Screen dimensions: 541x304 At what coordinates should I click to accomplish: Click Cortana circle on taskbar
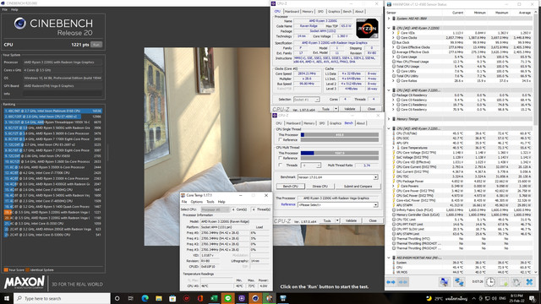(117, 298)
